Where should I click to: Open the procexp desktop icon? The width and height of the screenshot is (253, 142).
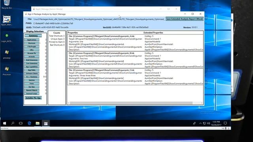click(x=7, y=54)
